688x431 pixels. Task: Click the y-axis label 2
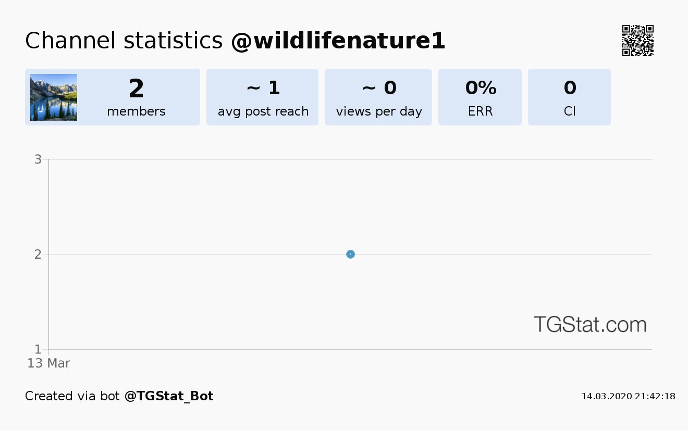[38, 255]
